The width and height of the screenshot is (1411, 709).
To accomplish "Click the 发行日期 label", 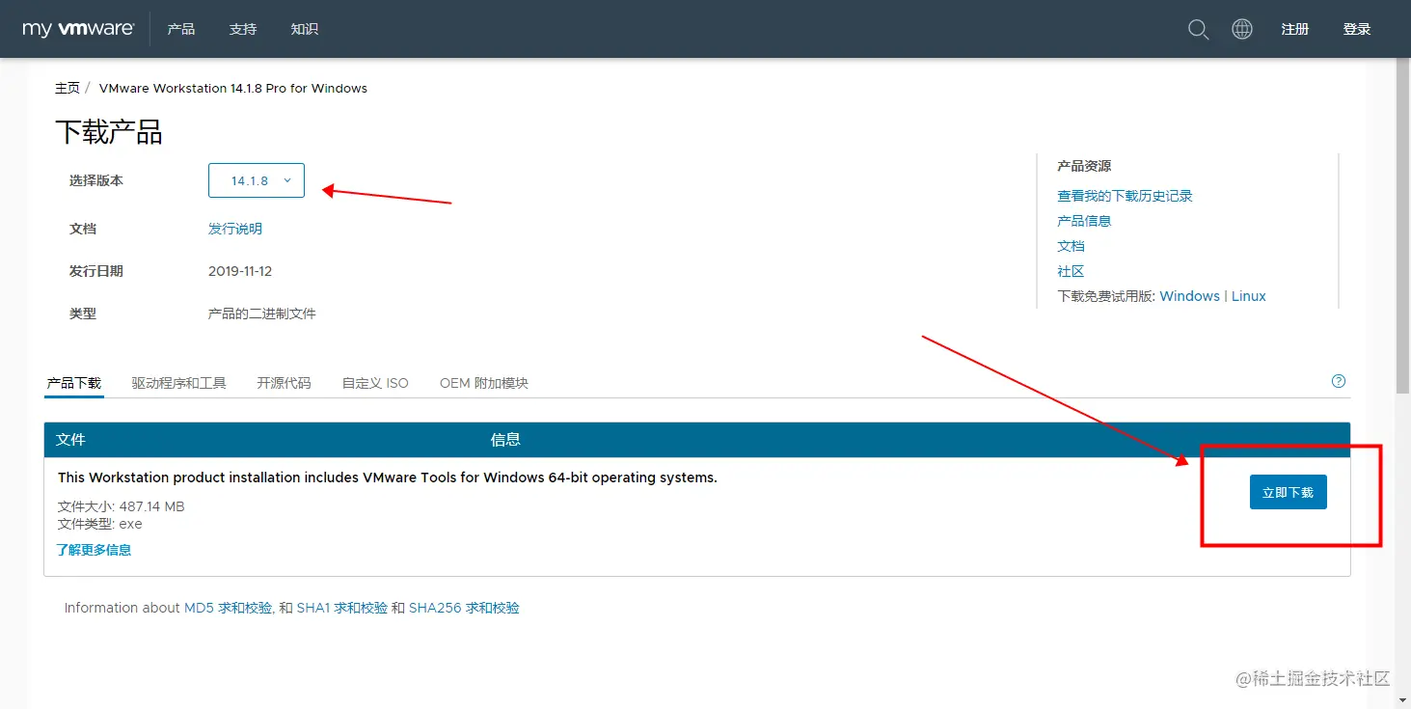I will (x=96, y=271).
